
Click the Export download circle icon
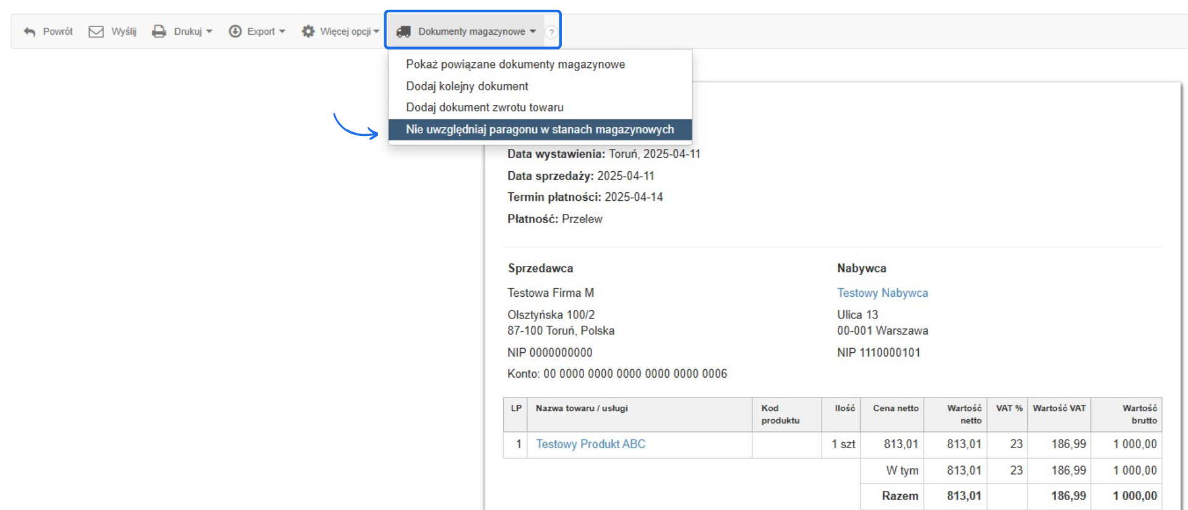[235, 32]
